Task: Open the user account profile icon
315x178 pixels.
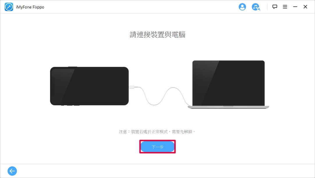Action: coord(242,7)
